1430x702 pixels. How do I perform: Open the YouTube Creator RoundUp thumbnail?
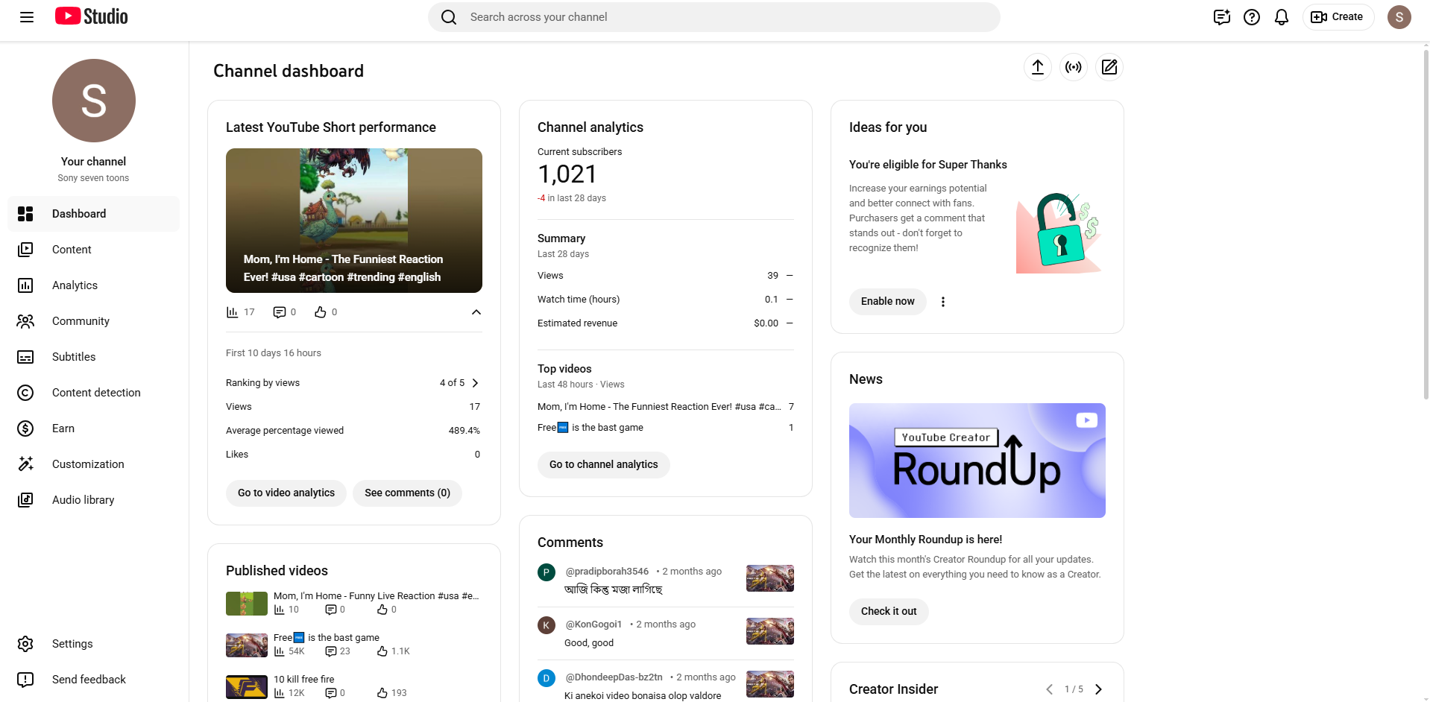pyautogui.click(x=977, y=461)
